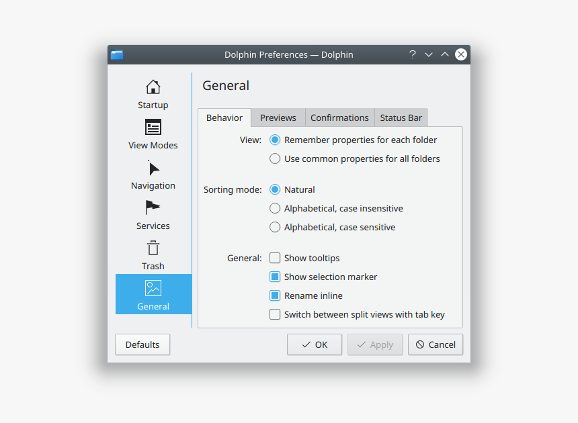Screen dimensions: 578x423
Task: Select 'Use common properties for all folders'
Action: pos(275,158)
